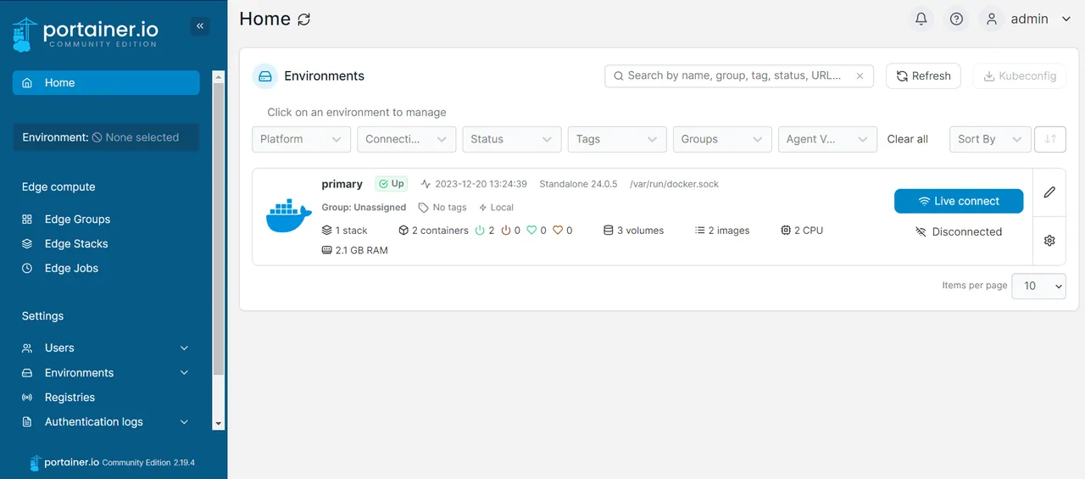Click the stopped containers icon showing 0
This screenshot has height=479, width=1085.
pyautogui.click(x=506, y=231)
